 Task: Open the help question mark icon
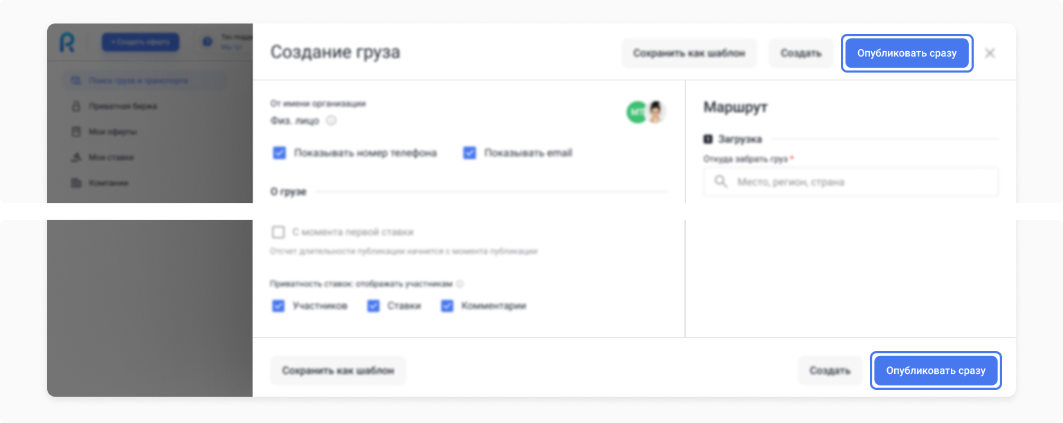207,42
